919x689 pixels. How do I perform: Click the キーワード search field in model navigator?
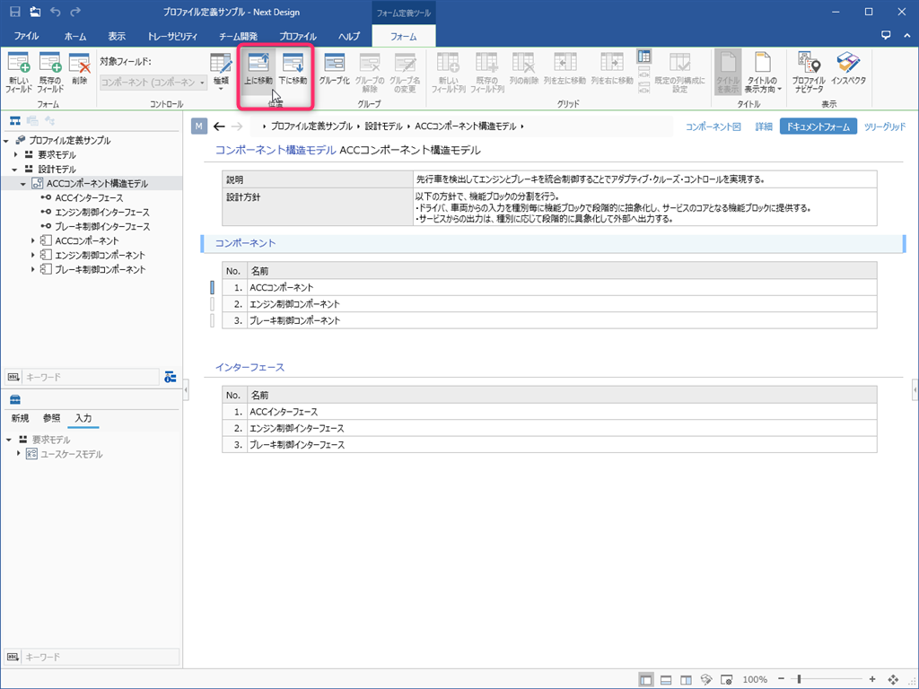(x=92, y=378)
